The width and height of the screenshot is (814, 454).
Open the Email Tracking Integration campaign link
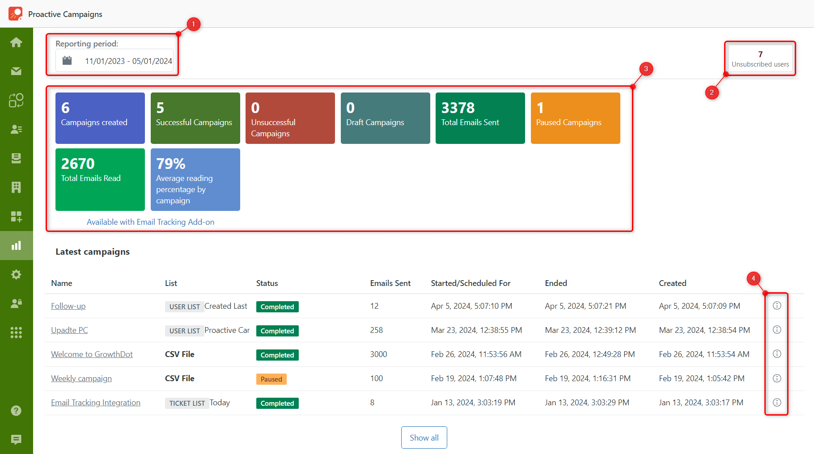pyautogui.click(x=96, y=403)
